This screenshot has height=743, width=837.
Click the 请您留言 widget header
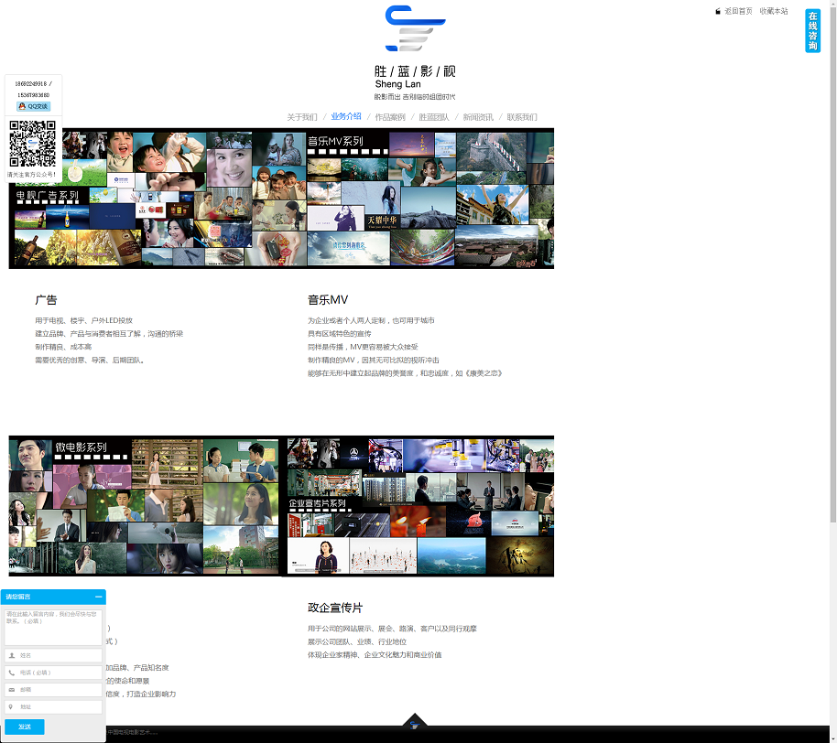[53, 597]
